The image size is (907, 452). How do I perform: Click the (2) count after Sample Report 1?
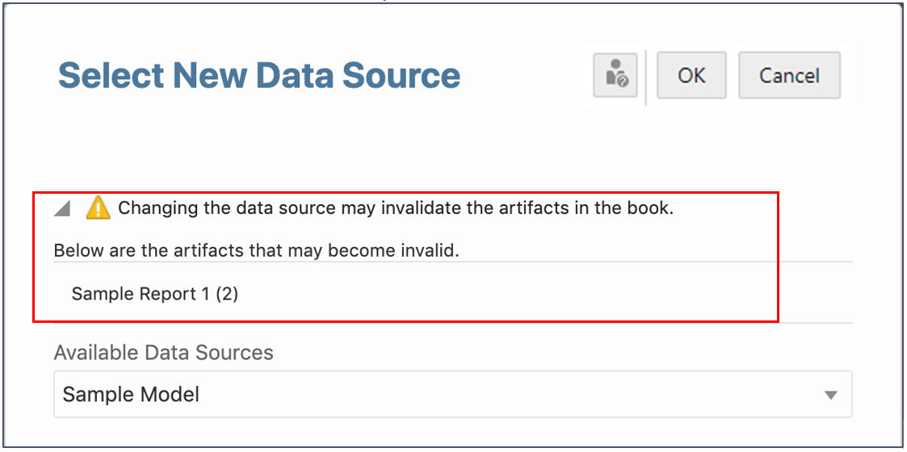pyautogui.click(x=227, y=294)
